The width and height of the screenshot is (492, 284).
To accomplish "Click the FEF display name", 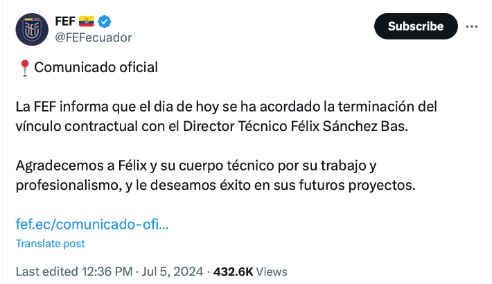I will pos(65,21).
